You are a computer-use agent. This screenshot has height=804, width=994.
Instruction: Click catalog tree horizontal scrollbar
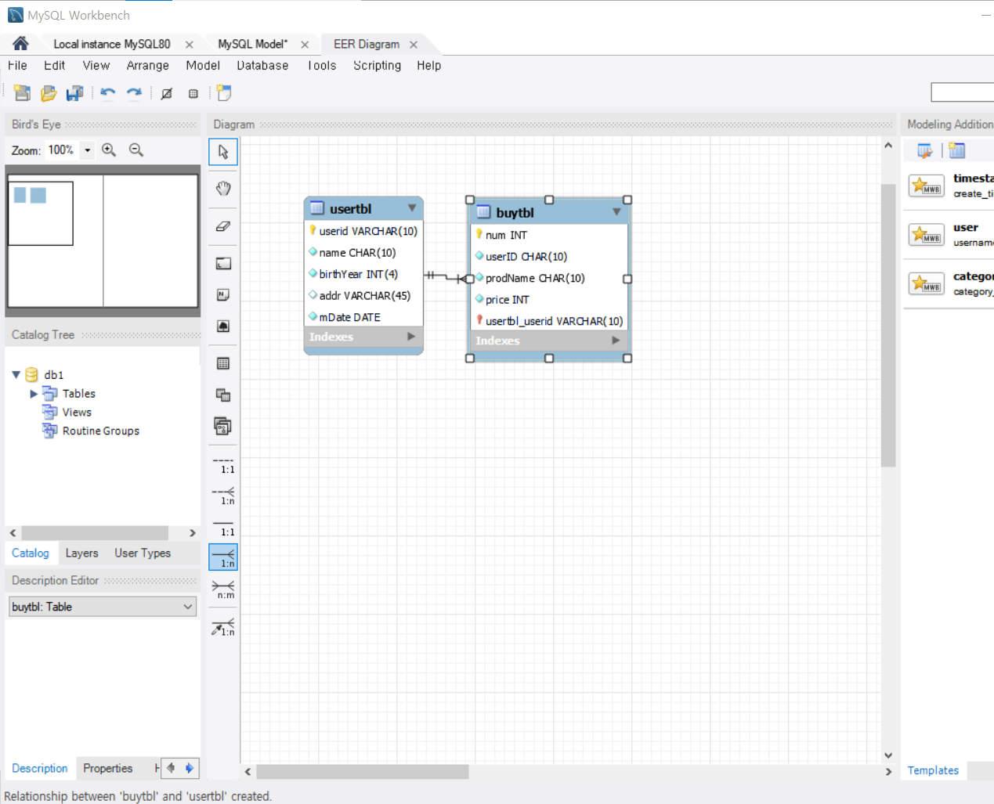pyautogui.click(x=95, y=532)
